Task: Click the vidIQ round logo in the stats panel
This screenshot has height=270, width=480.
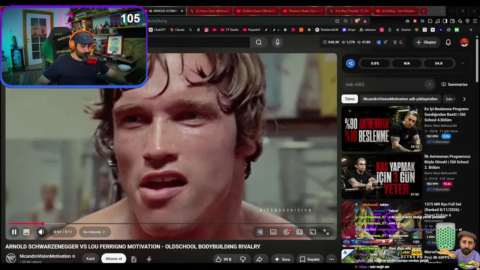Action: [x=351, y=63]
